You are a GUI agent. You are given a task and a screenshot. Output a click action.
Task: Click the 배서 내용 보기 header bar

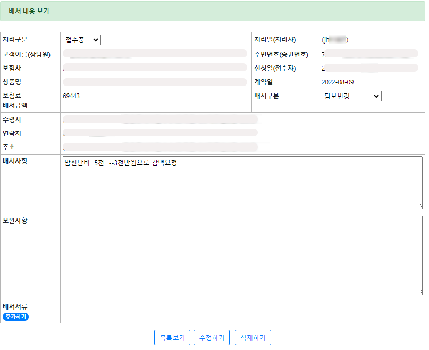pyautogui.click(x=213, y=11)
